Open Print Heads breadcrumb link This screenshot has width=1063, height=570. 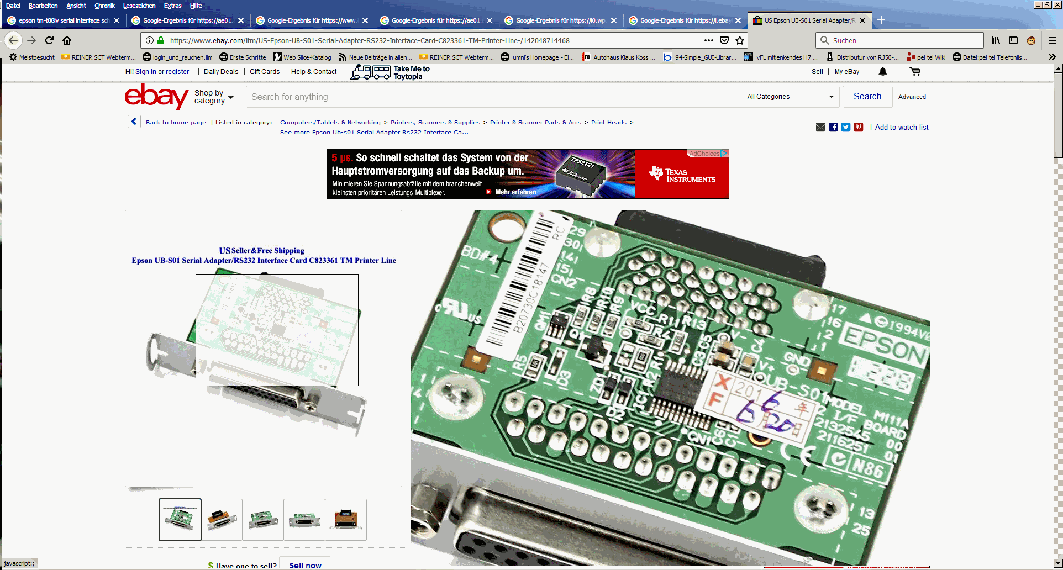609,123
